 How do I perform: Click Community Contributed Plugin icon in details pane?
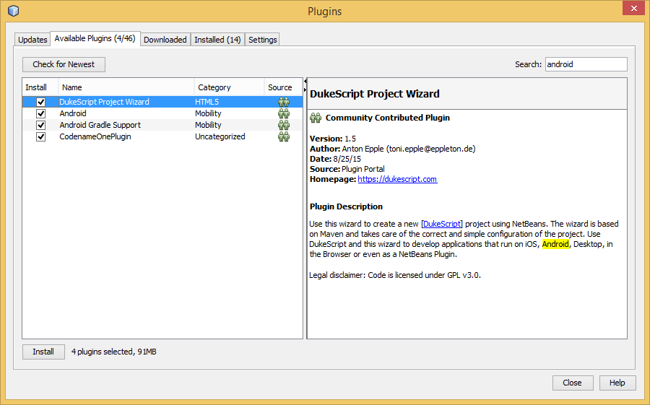[316, 118]
